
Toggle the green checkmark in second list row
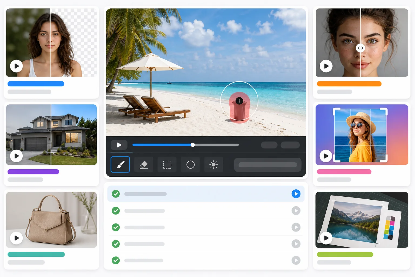tap(116, 211)
